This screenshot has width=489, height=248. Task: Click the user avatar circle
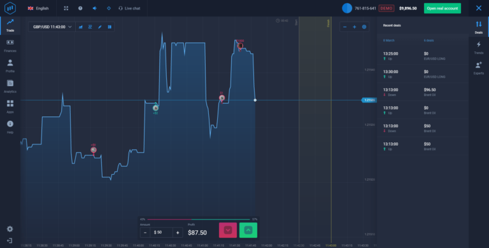pos(347,8)
